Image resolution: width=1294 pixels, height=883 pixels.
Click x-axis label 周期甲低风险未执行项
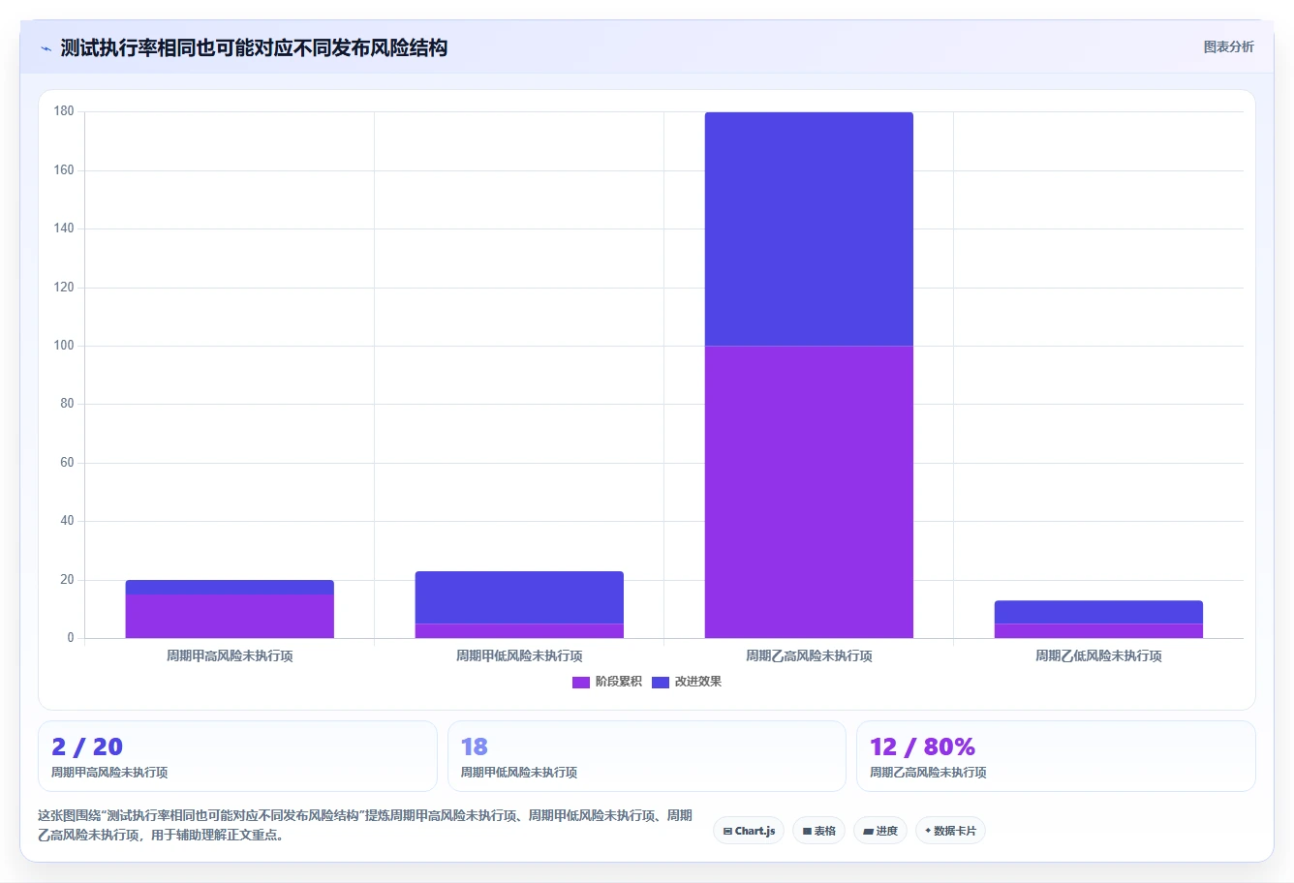(519, 655)
